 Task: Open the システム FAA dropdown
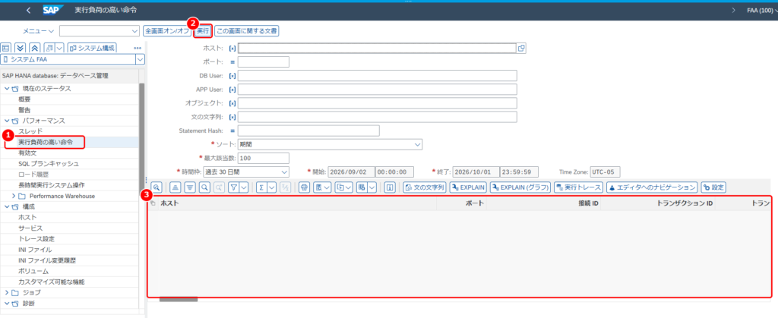coord(140,60)
